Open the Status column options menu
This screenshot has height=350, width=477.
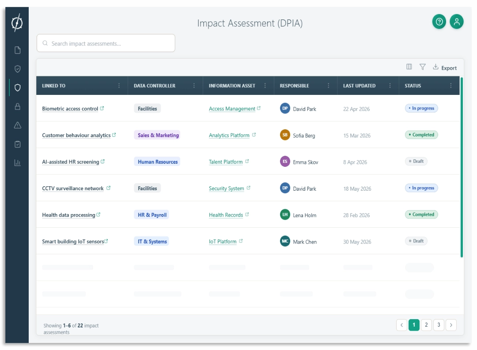[451, 86]
